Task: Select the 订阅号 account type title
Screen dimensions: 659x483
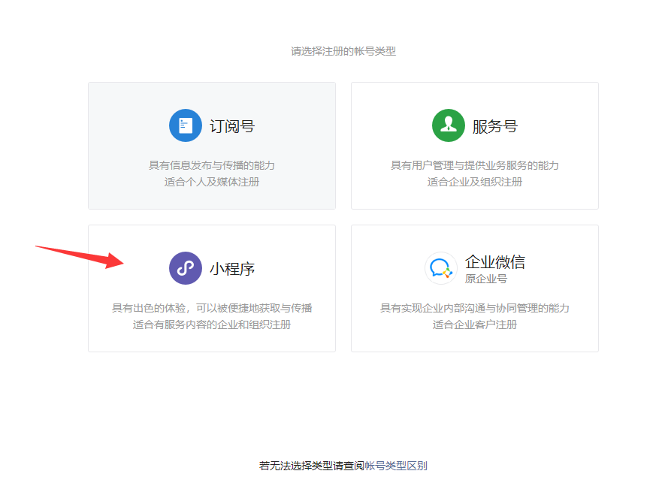Action: [232, 126]
